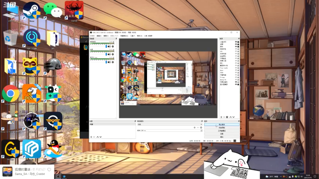Click the 开始录制 button

(x=222, y=128)
